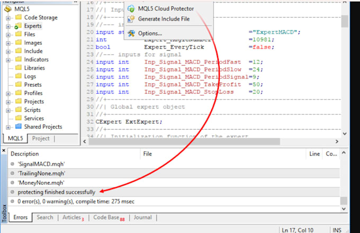
Task: Expand the Images tree node
Action: [8, 43]
